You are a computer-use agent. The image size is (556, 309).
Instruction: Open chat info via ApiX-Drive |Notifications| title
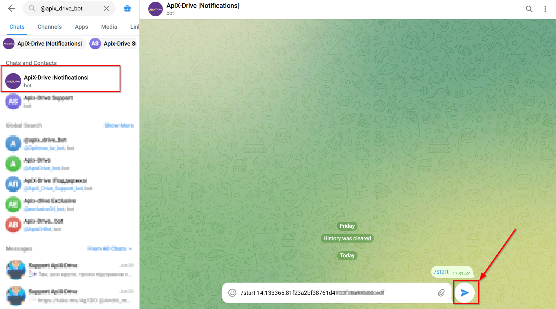(203, 6)
